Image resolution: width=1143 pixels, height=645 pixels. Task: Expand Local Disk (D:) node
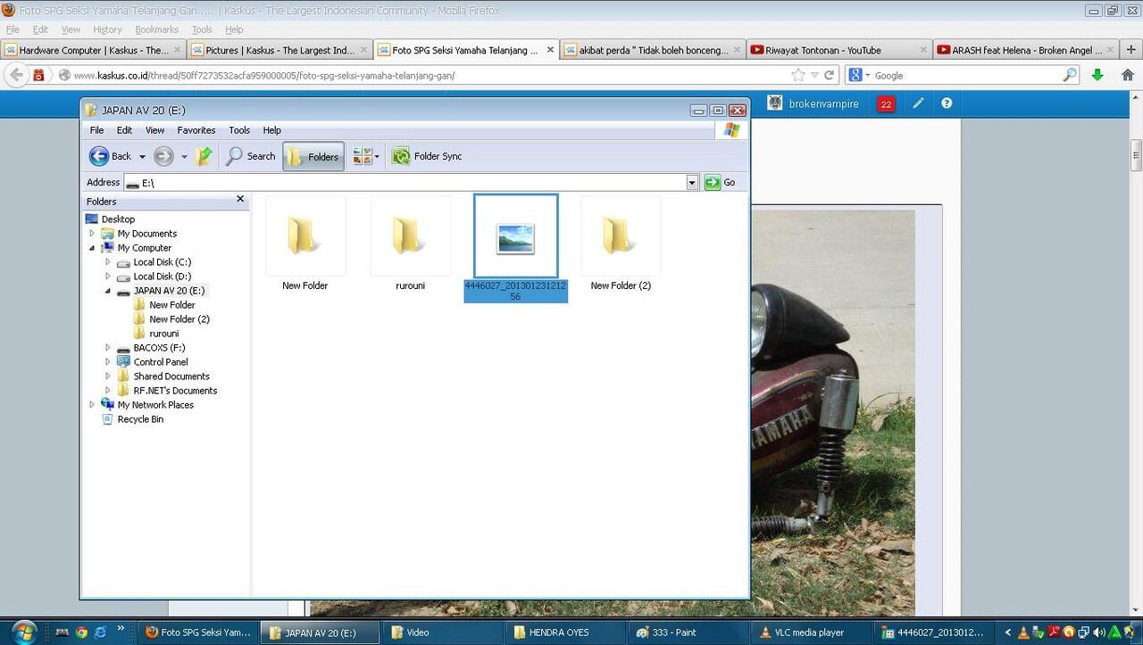coord(107,277)
